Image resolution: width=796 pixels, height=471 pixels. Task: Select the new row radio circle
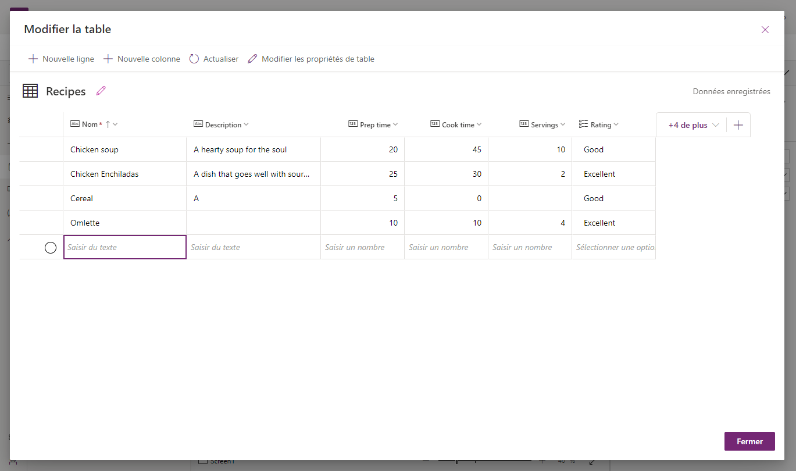click(51, 248)
